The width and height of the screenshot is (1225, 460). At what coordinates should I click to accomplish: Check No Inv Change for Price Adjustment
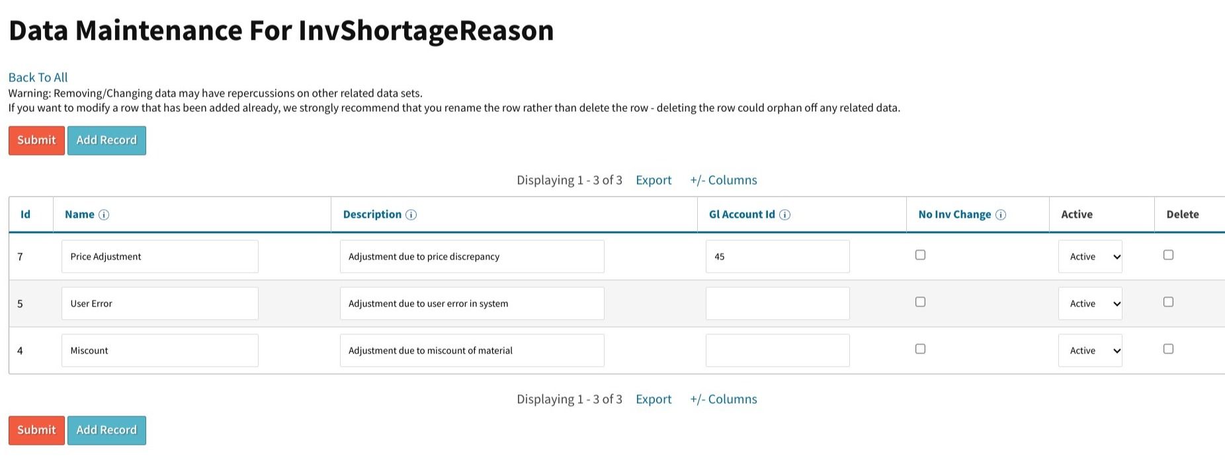click(920, 255)
